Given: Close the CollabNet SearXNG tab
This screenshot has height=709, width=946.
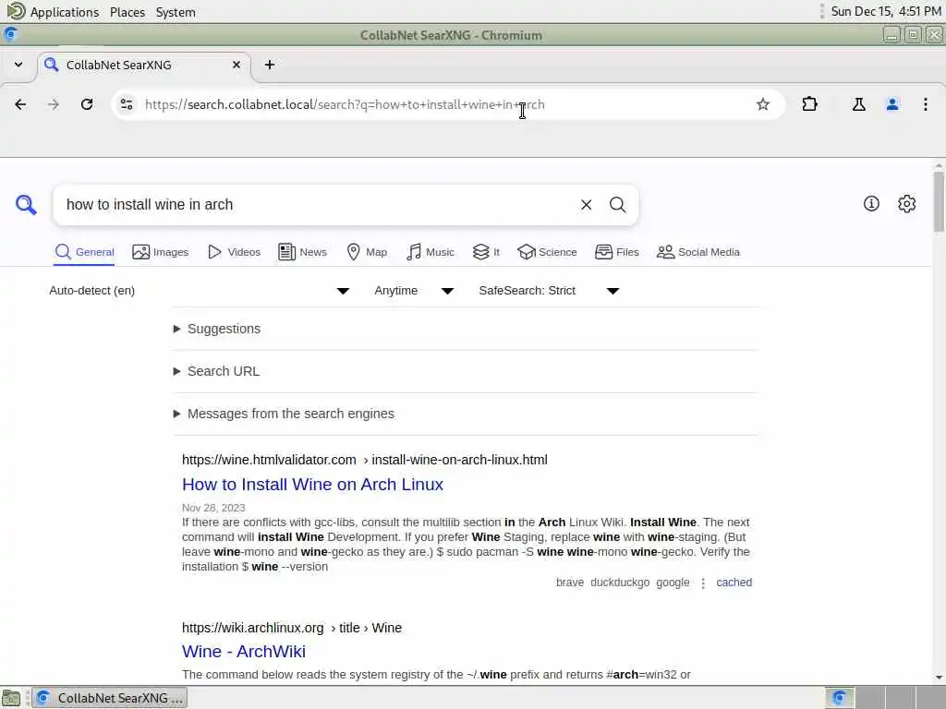Looking at the screenshot, I should pos(236,65).
